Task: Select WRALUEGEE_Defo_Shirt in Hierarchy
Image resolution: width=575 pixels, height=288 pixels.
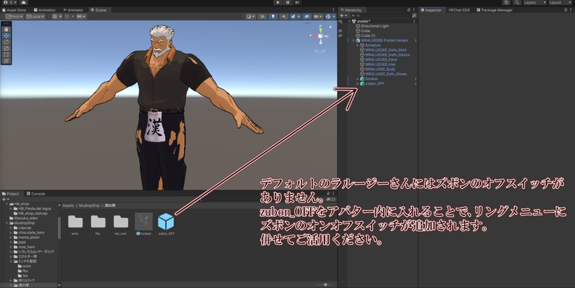Action: click(x=385, y=50)
